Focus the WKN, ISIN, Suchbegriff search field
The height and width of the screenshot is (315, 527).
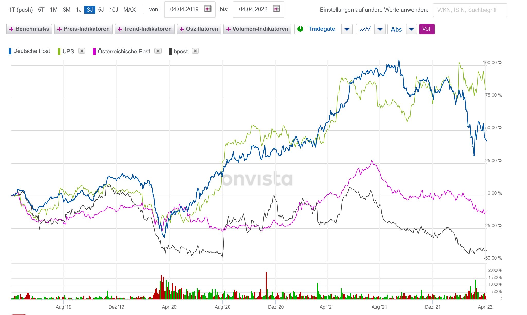(x=470, y=10)
